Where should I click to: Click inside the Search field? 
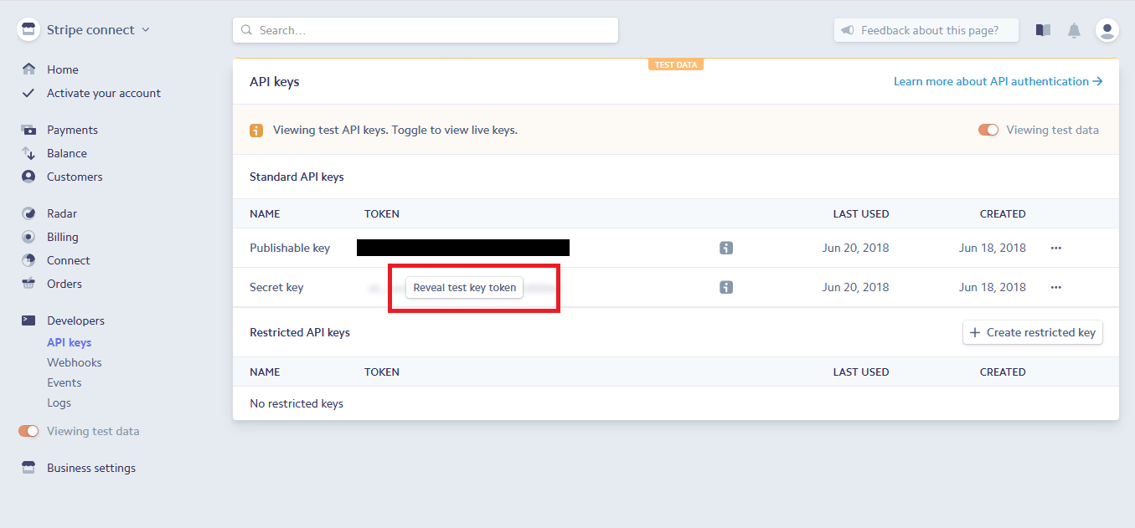pos(426,29)
